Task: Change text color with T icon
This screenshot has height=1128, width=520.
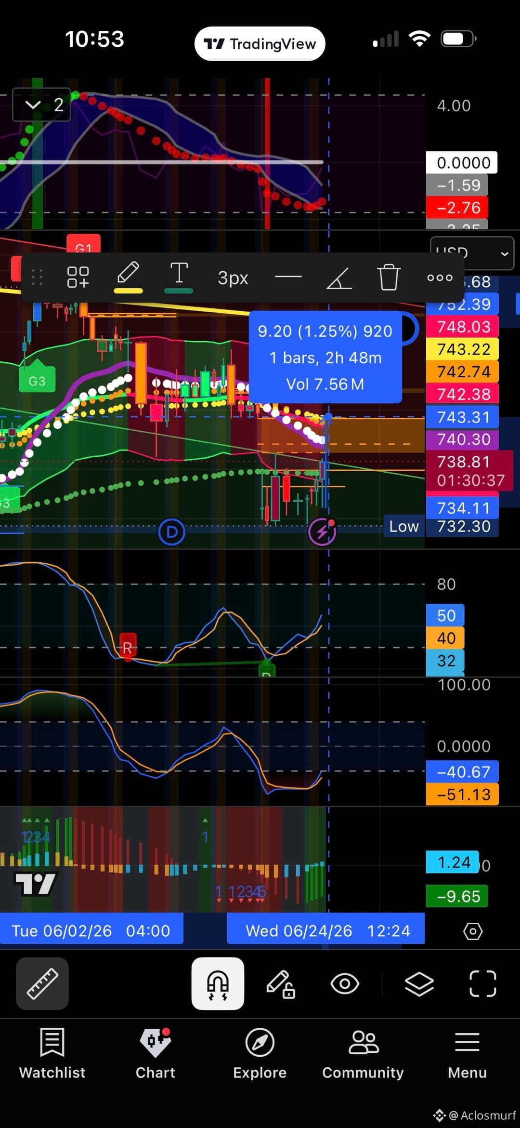Action: click(179, 278)
